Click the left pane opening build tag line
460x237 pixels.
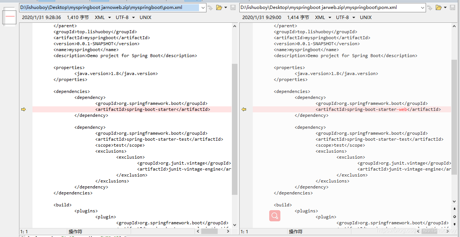(62, 205)
